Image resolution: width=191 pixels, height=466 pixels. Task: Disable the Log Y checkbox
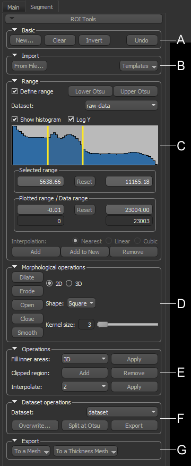click(71, 120)
